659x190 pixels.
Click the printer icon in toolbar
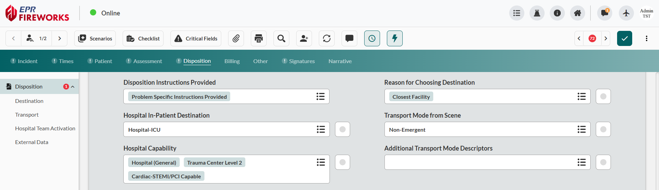259,38
